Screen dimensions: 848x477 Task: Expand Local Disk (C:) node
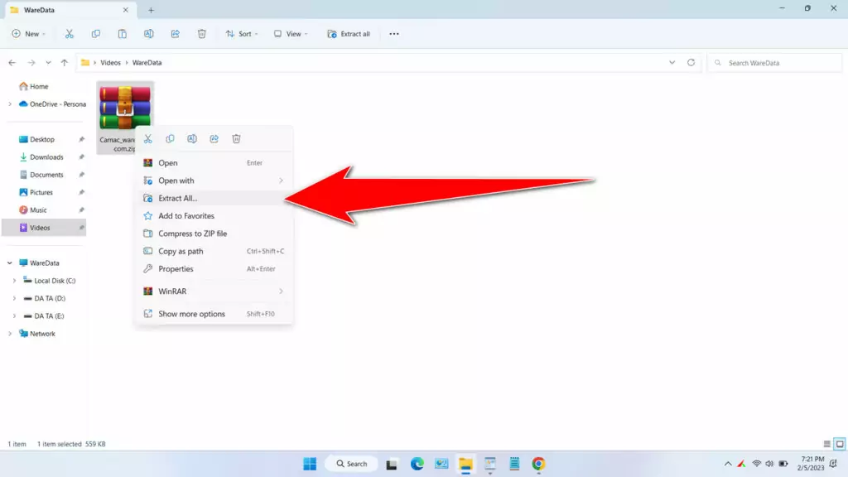(14, 281)
